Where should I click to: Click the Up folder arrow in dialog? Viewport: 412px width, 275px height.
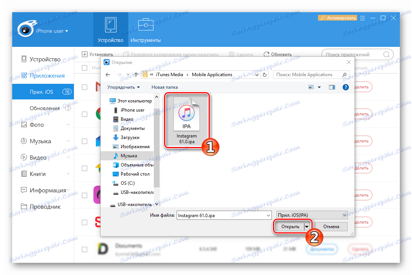click(x=136, y=75)
